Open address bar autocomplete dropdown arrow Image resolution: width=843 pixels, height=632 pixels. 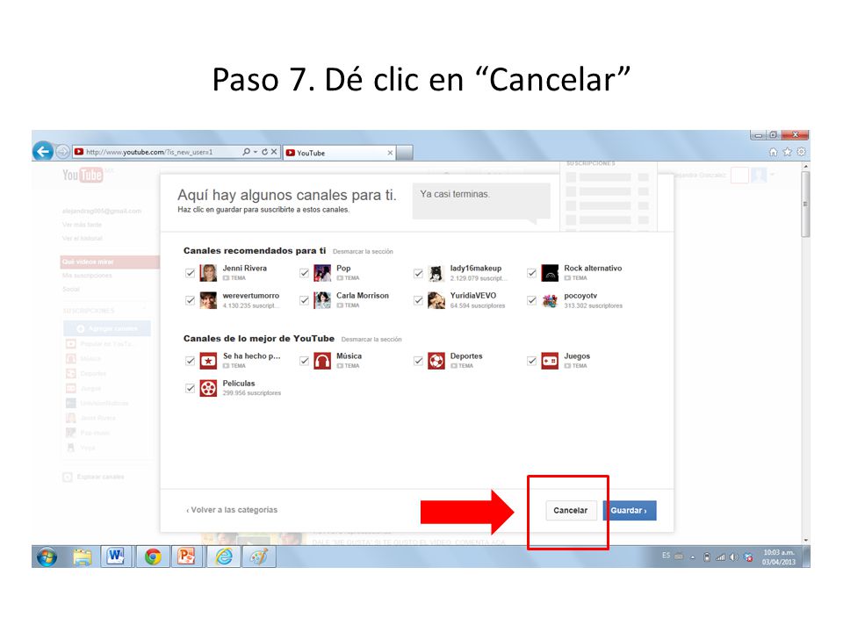click(256, 152)
